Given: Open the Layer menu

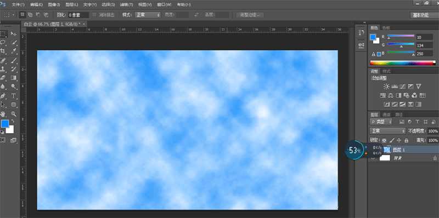Looking at the screenshot, I should 72,5.
